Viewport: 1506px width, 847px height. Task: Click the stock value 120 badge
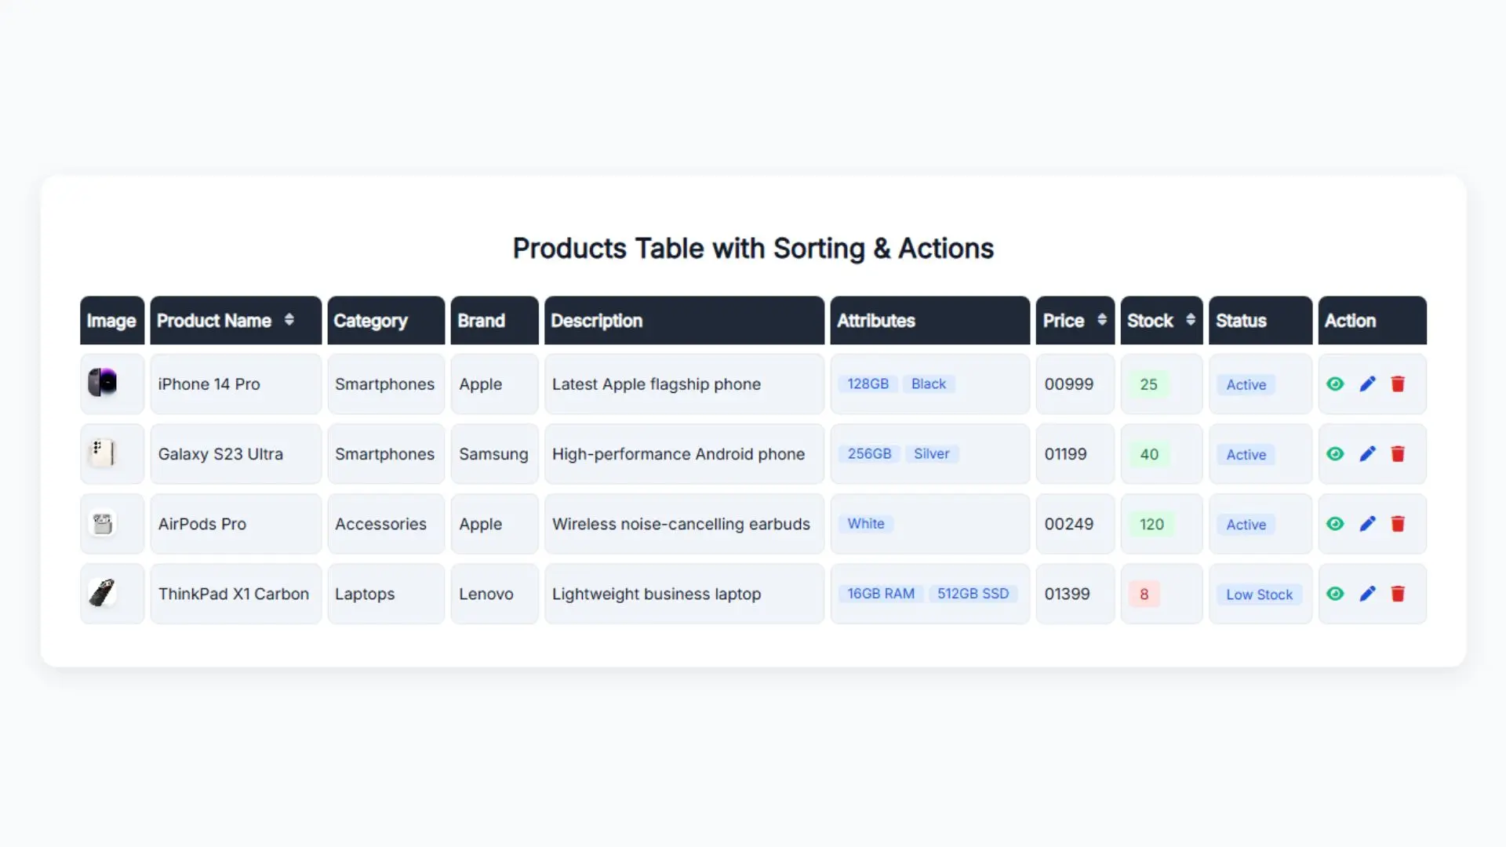(1151, 524)
